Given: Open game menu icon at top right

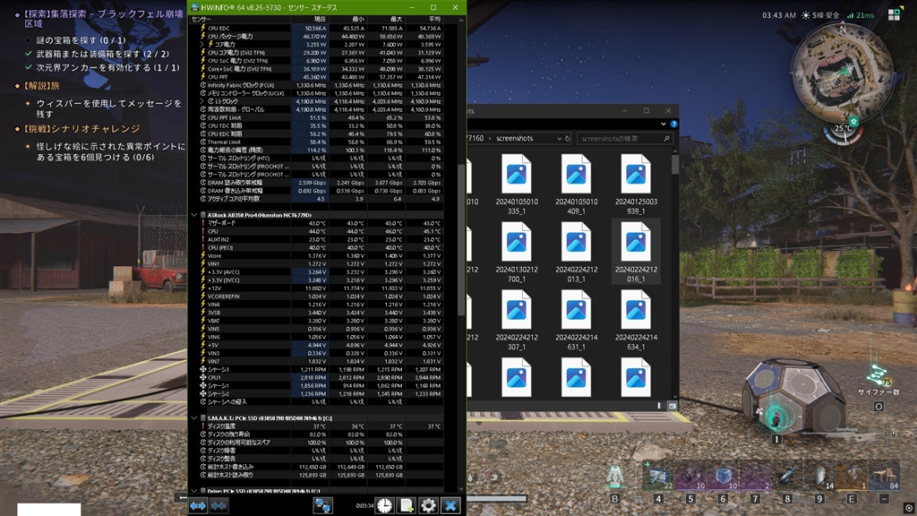Looking at the screenshot, I should point(895,15).
